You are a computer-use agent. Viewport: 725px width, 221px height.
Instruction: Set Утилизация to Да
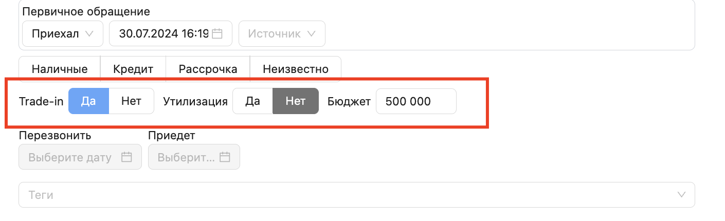point(252,101)
